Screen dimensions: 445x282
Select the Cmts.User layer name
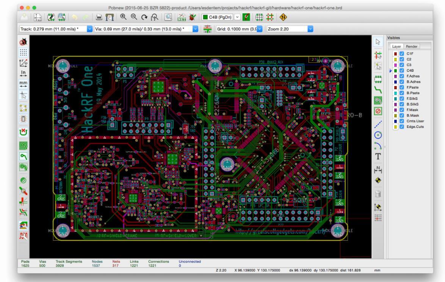(415, 121)
